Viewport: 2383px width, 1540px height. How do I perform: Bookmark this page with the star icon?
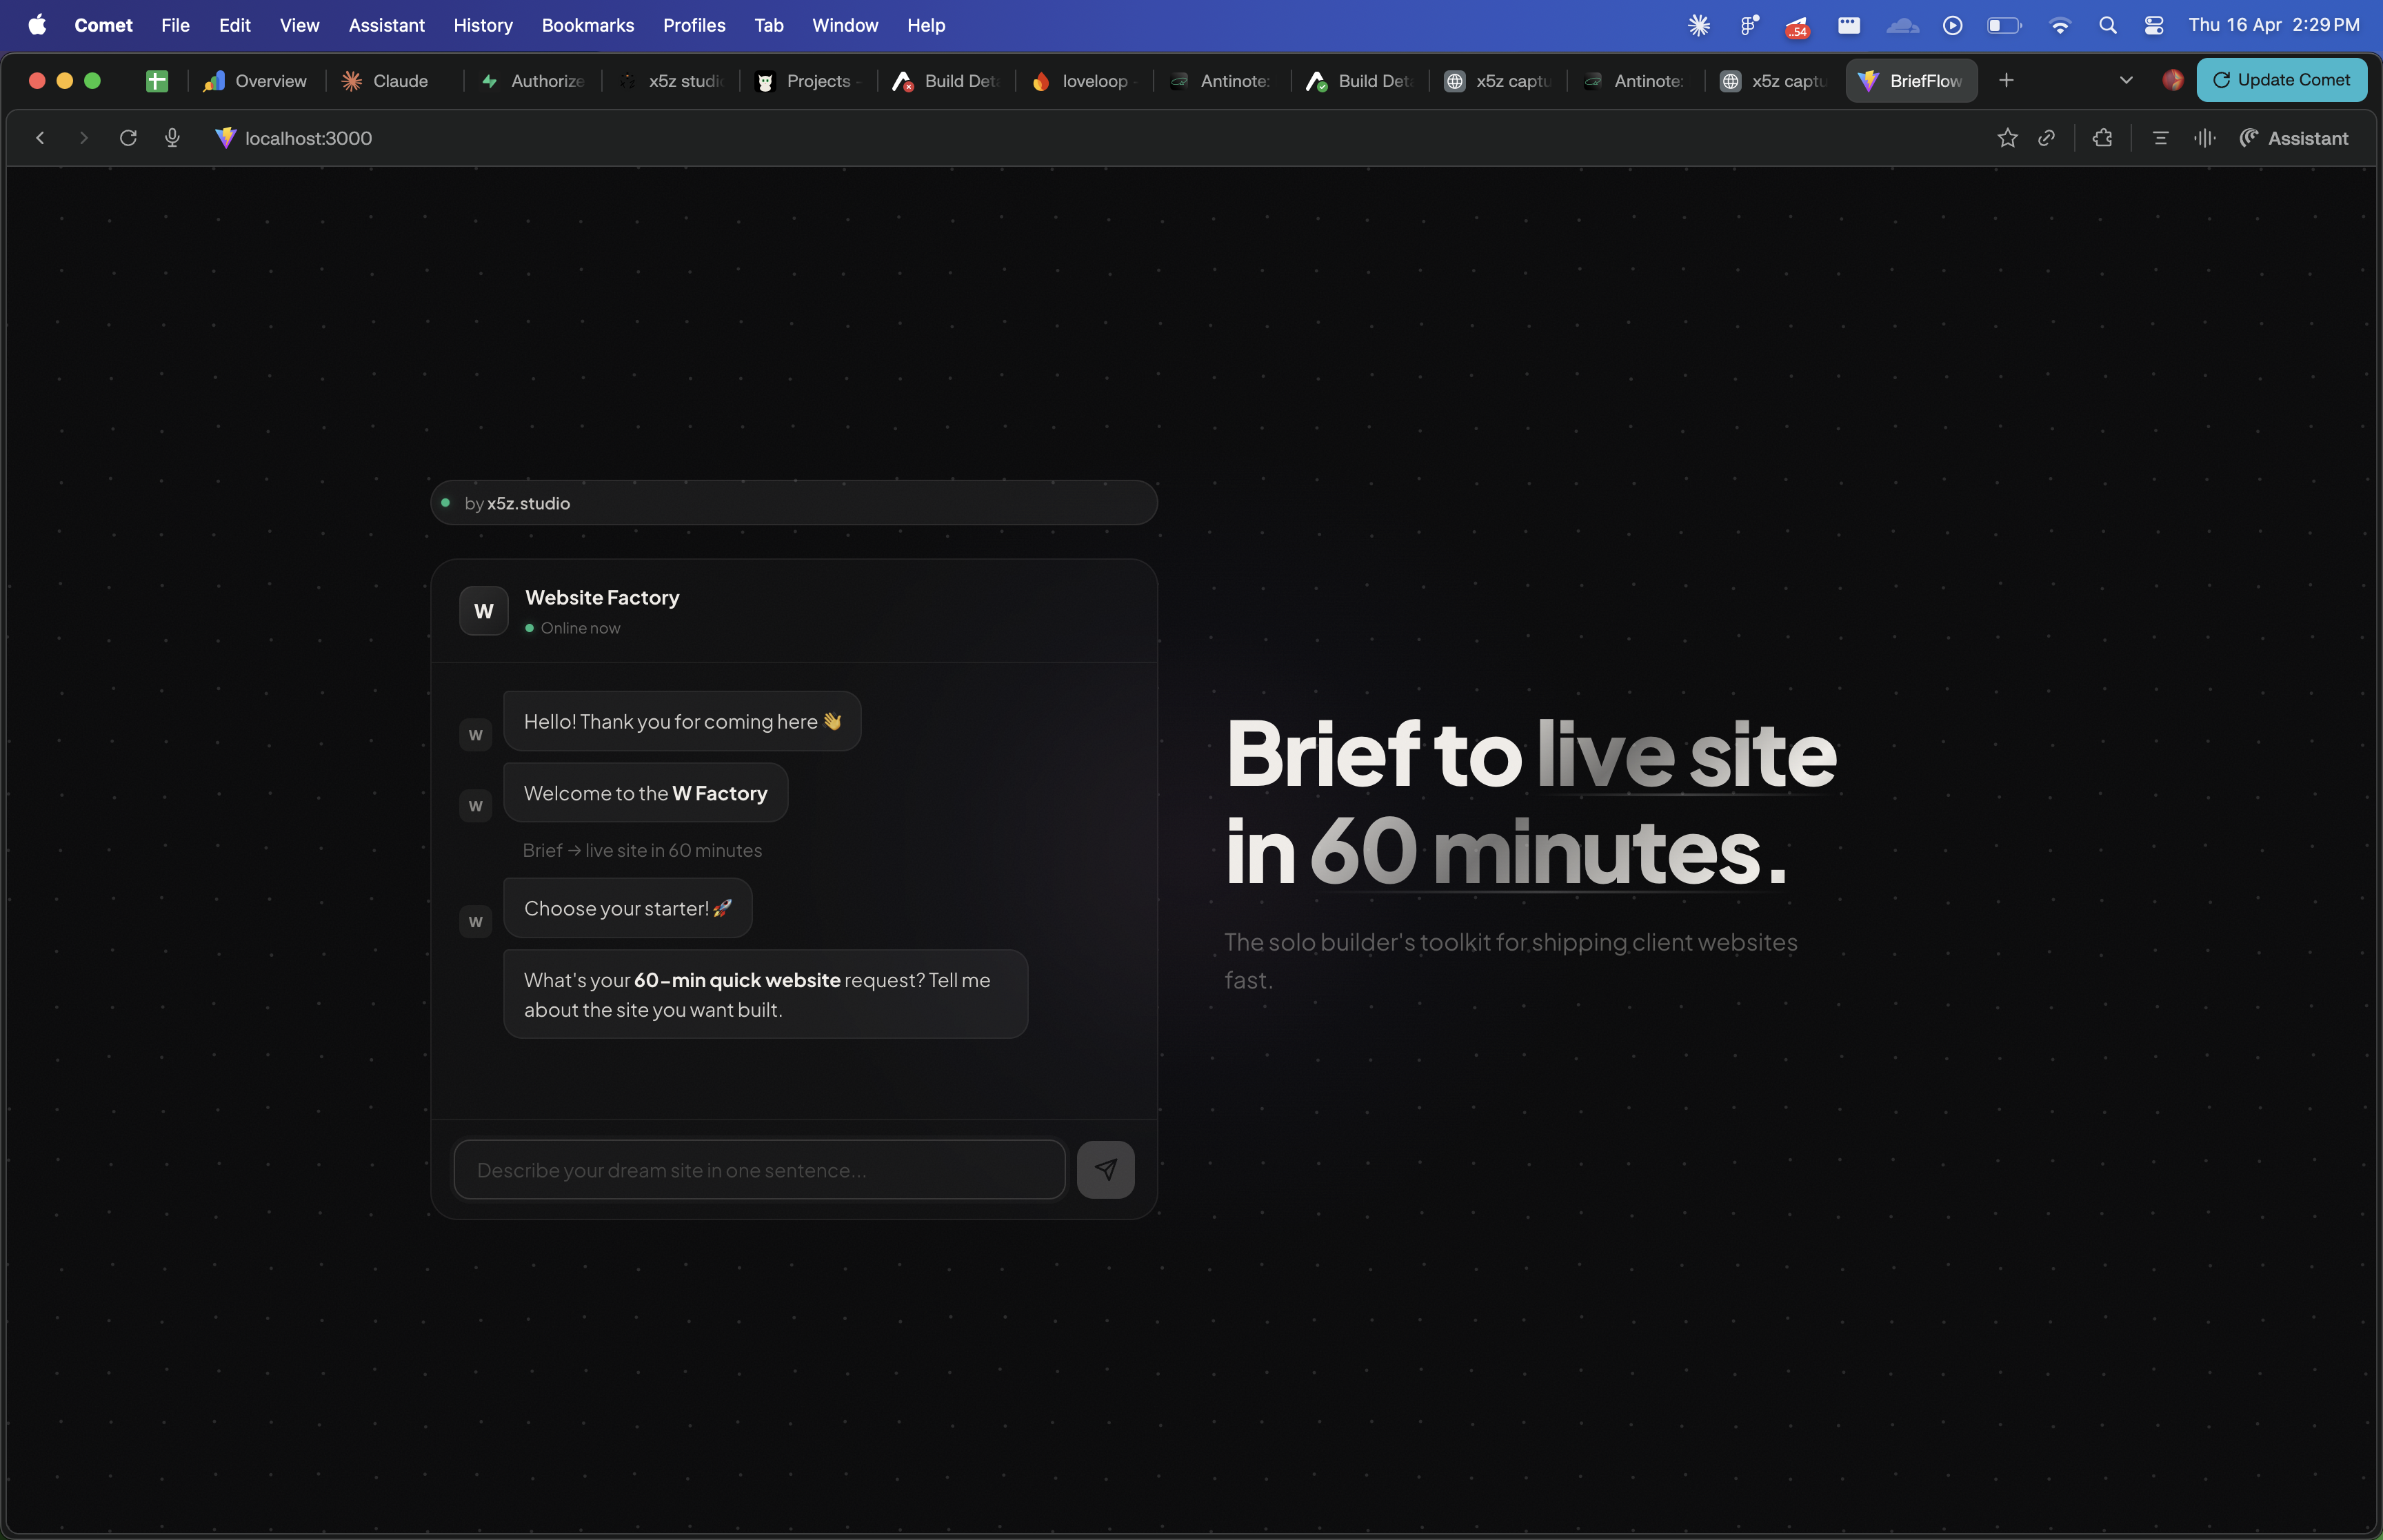click(2006, 138)
